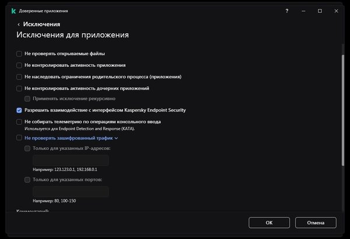Enable 'Не проверять открываемые файлы' checkbox
The height and width of the screenshot is (239, 350).
19,53
